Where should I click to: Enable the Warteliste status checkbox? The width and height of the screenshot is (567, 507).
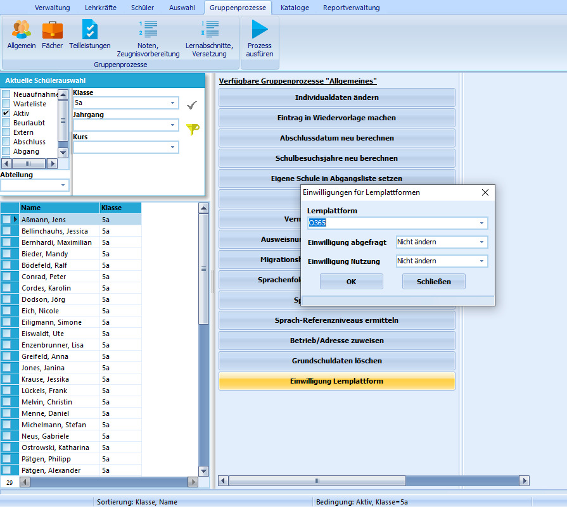coord(6,104)
